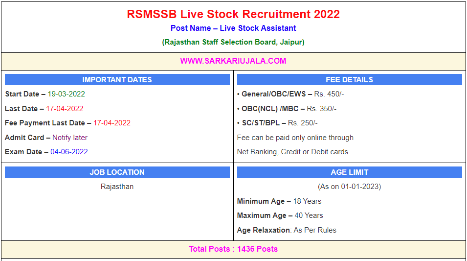Click the AGE LIMIT header
467x261 pixels.
[349, 172]
